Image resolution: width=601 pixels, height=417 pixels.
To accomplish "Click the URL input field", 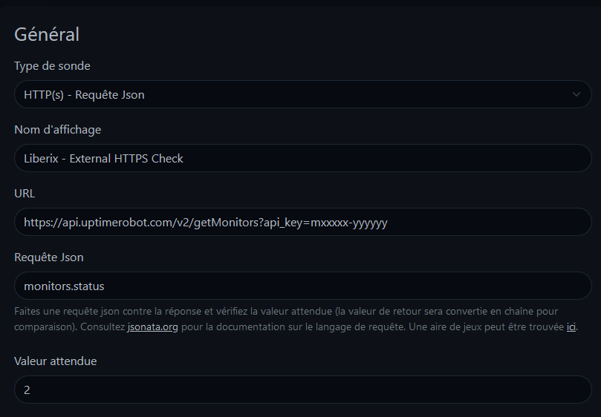I will click(303, 222).
